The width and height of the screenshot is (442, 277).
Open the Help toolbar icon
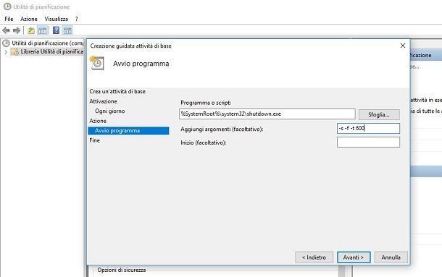[x=56, y=30]
